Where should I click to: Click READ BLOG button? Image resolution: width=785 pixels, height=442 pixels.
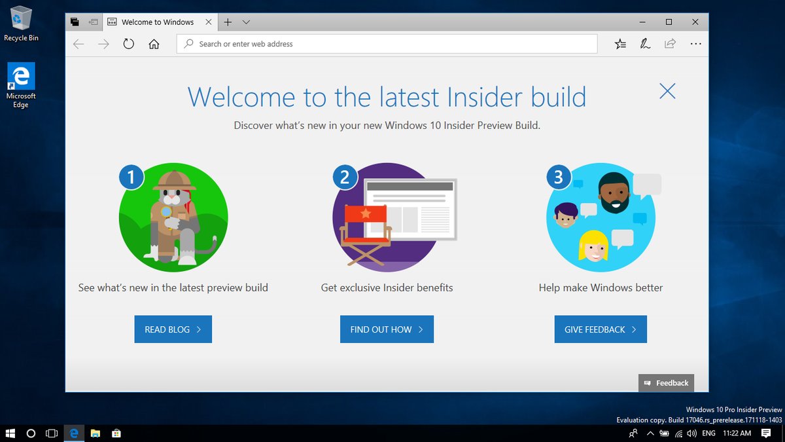point(173,329)
